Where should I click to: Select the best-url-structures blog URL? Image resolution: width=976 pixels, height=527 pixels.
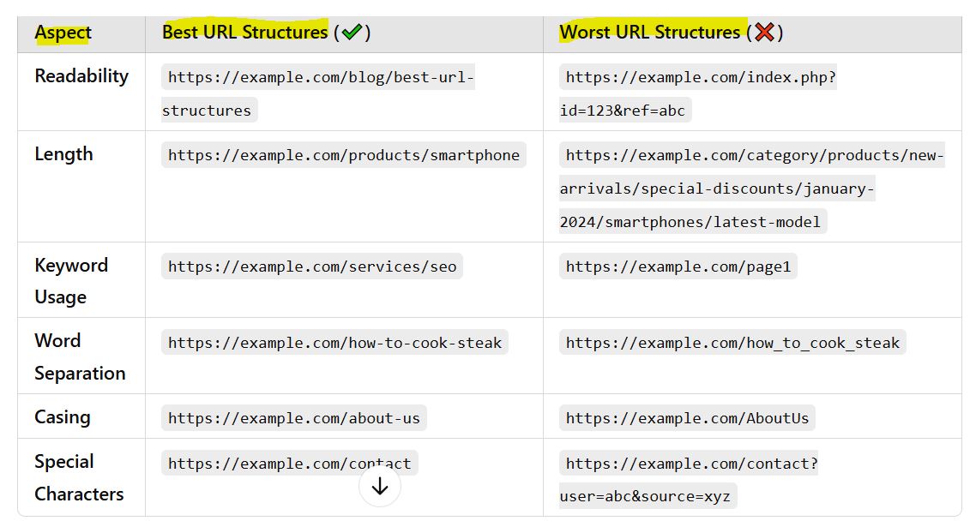(317, 93)
